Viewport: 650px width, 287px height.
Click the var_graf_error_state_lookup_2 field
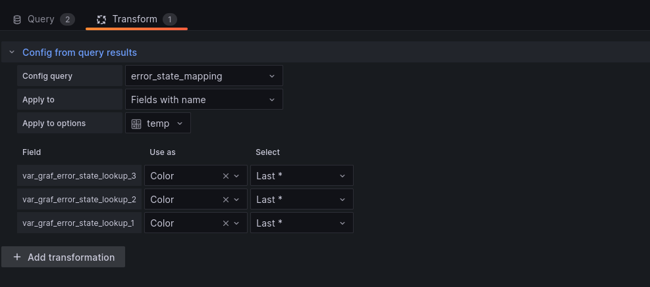click(x=79, y=200)
